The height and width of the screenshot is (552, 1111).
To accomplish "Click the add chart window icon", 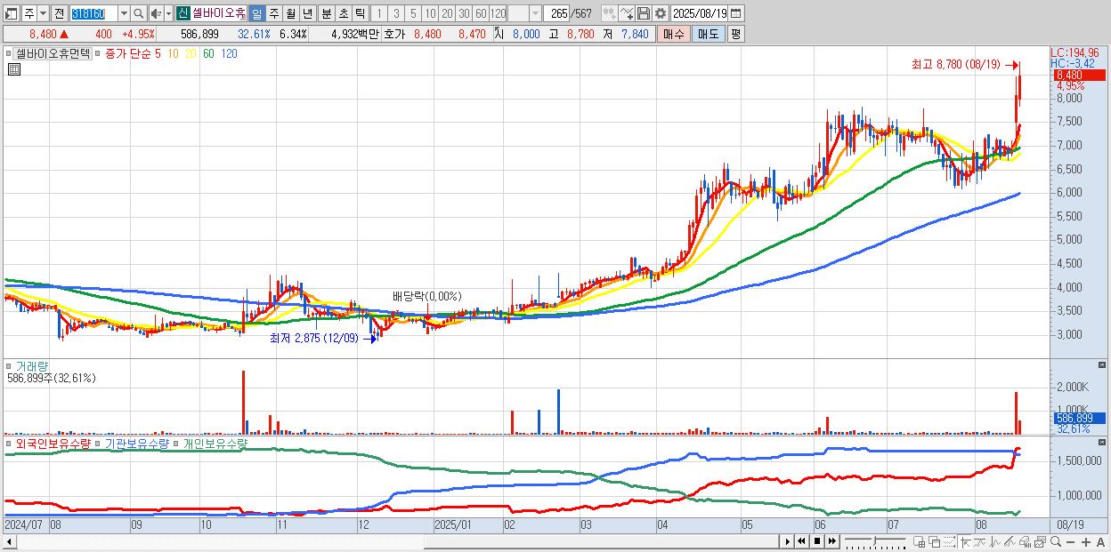I will point(920,542).
